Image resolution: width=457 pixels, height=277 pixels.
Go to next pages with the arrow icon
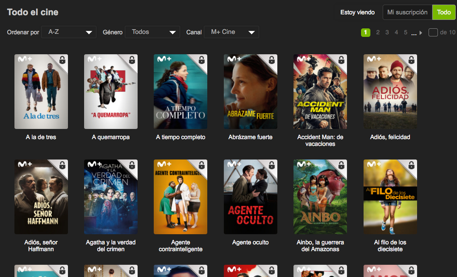point(421,32)
